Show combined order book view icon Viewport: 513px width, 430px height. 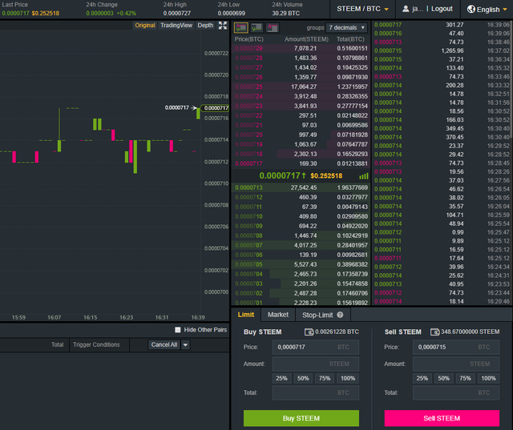(x=240, y=28)
